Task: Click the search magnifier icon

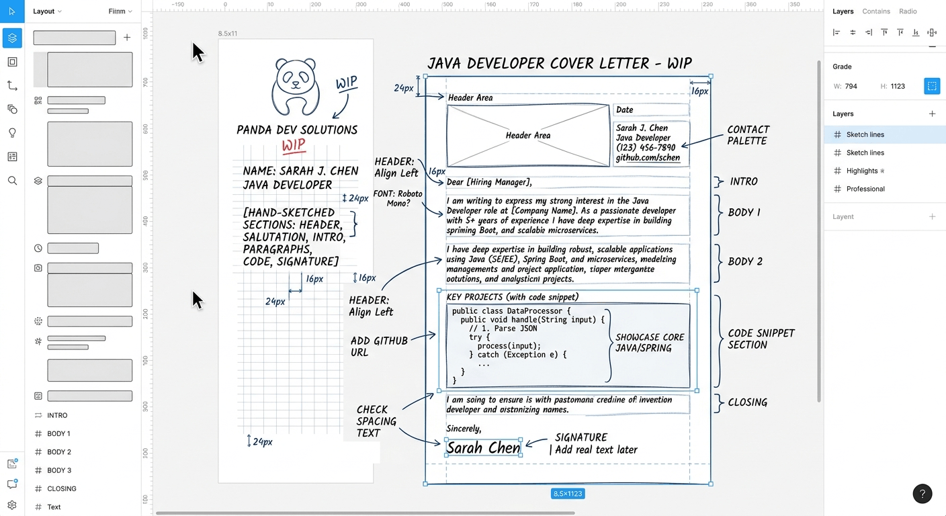Action: tap(12, 181)
